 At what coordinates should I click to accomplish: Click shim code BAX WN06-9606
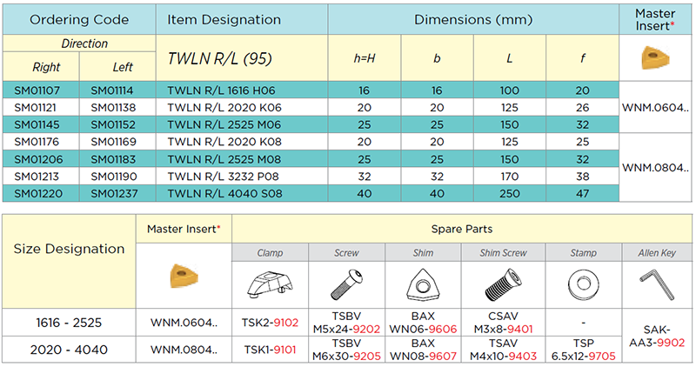(423, 323)
